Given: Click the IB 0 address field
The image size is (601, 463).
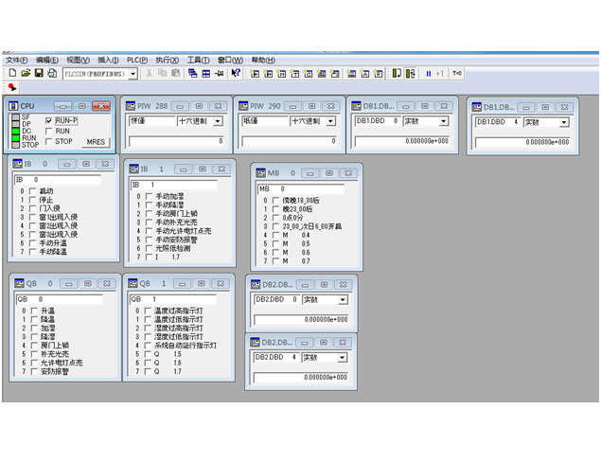Looking at the screenshot, I should pyautogui.click(x=58, y=180).
